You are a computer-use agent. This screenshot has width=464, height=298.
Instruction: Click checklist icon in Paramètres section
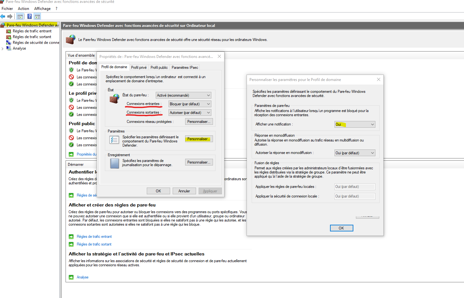point(114,140)
